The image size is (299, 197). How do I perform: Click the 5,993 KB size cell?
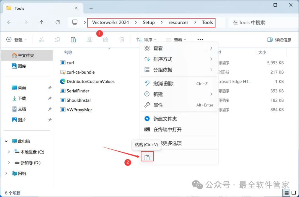275,63
